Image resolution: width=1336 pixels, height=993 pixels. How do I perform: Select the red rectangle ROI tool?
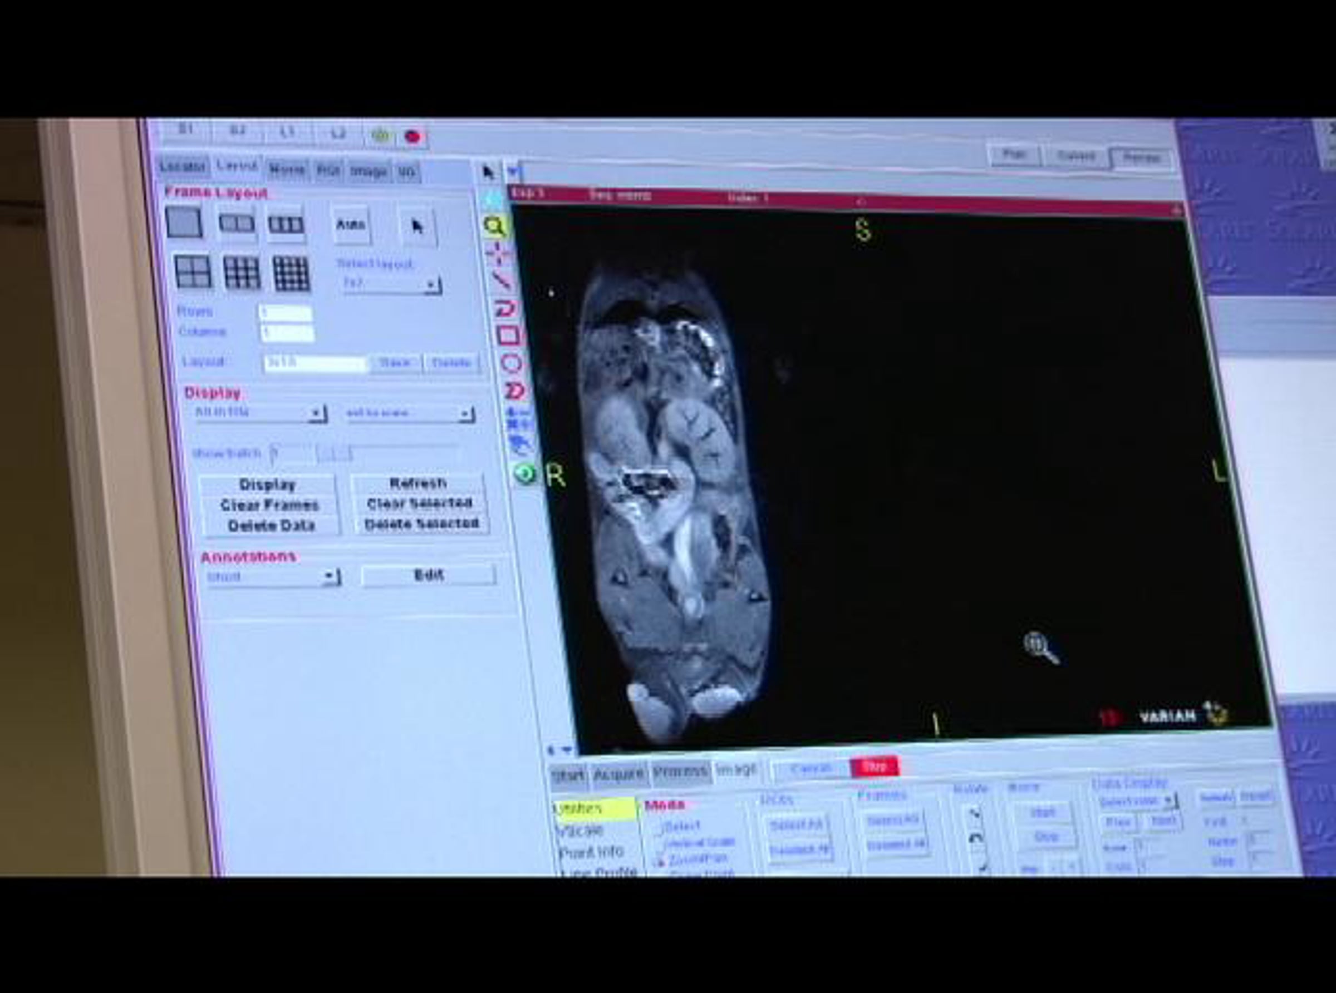[x=508, y=335]
